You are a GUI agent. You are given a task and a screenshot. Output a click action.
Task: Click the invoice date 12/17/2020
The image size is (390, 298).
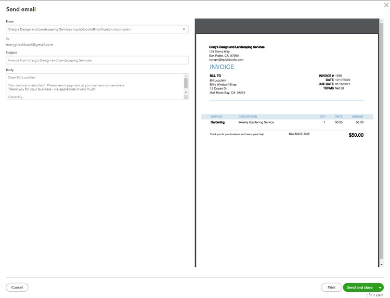343,80
